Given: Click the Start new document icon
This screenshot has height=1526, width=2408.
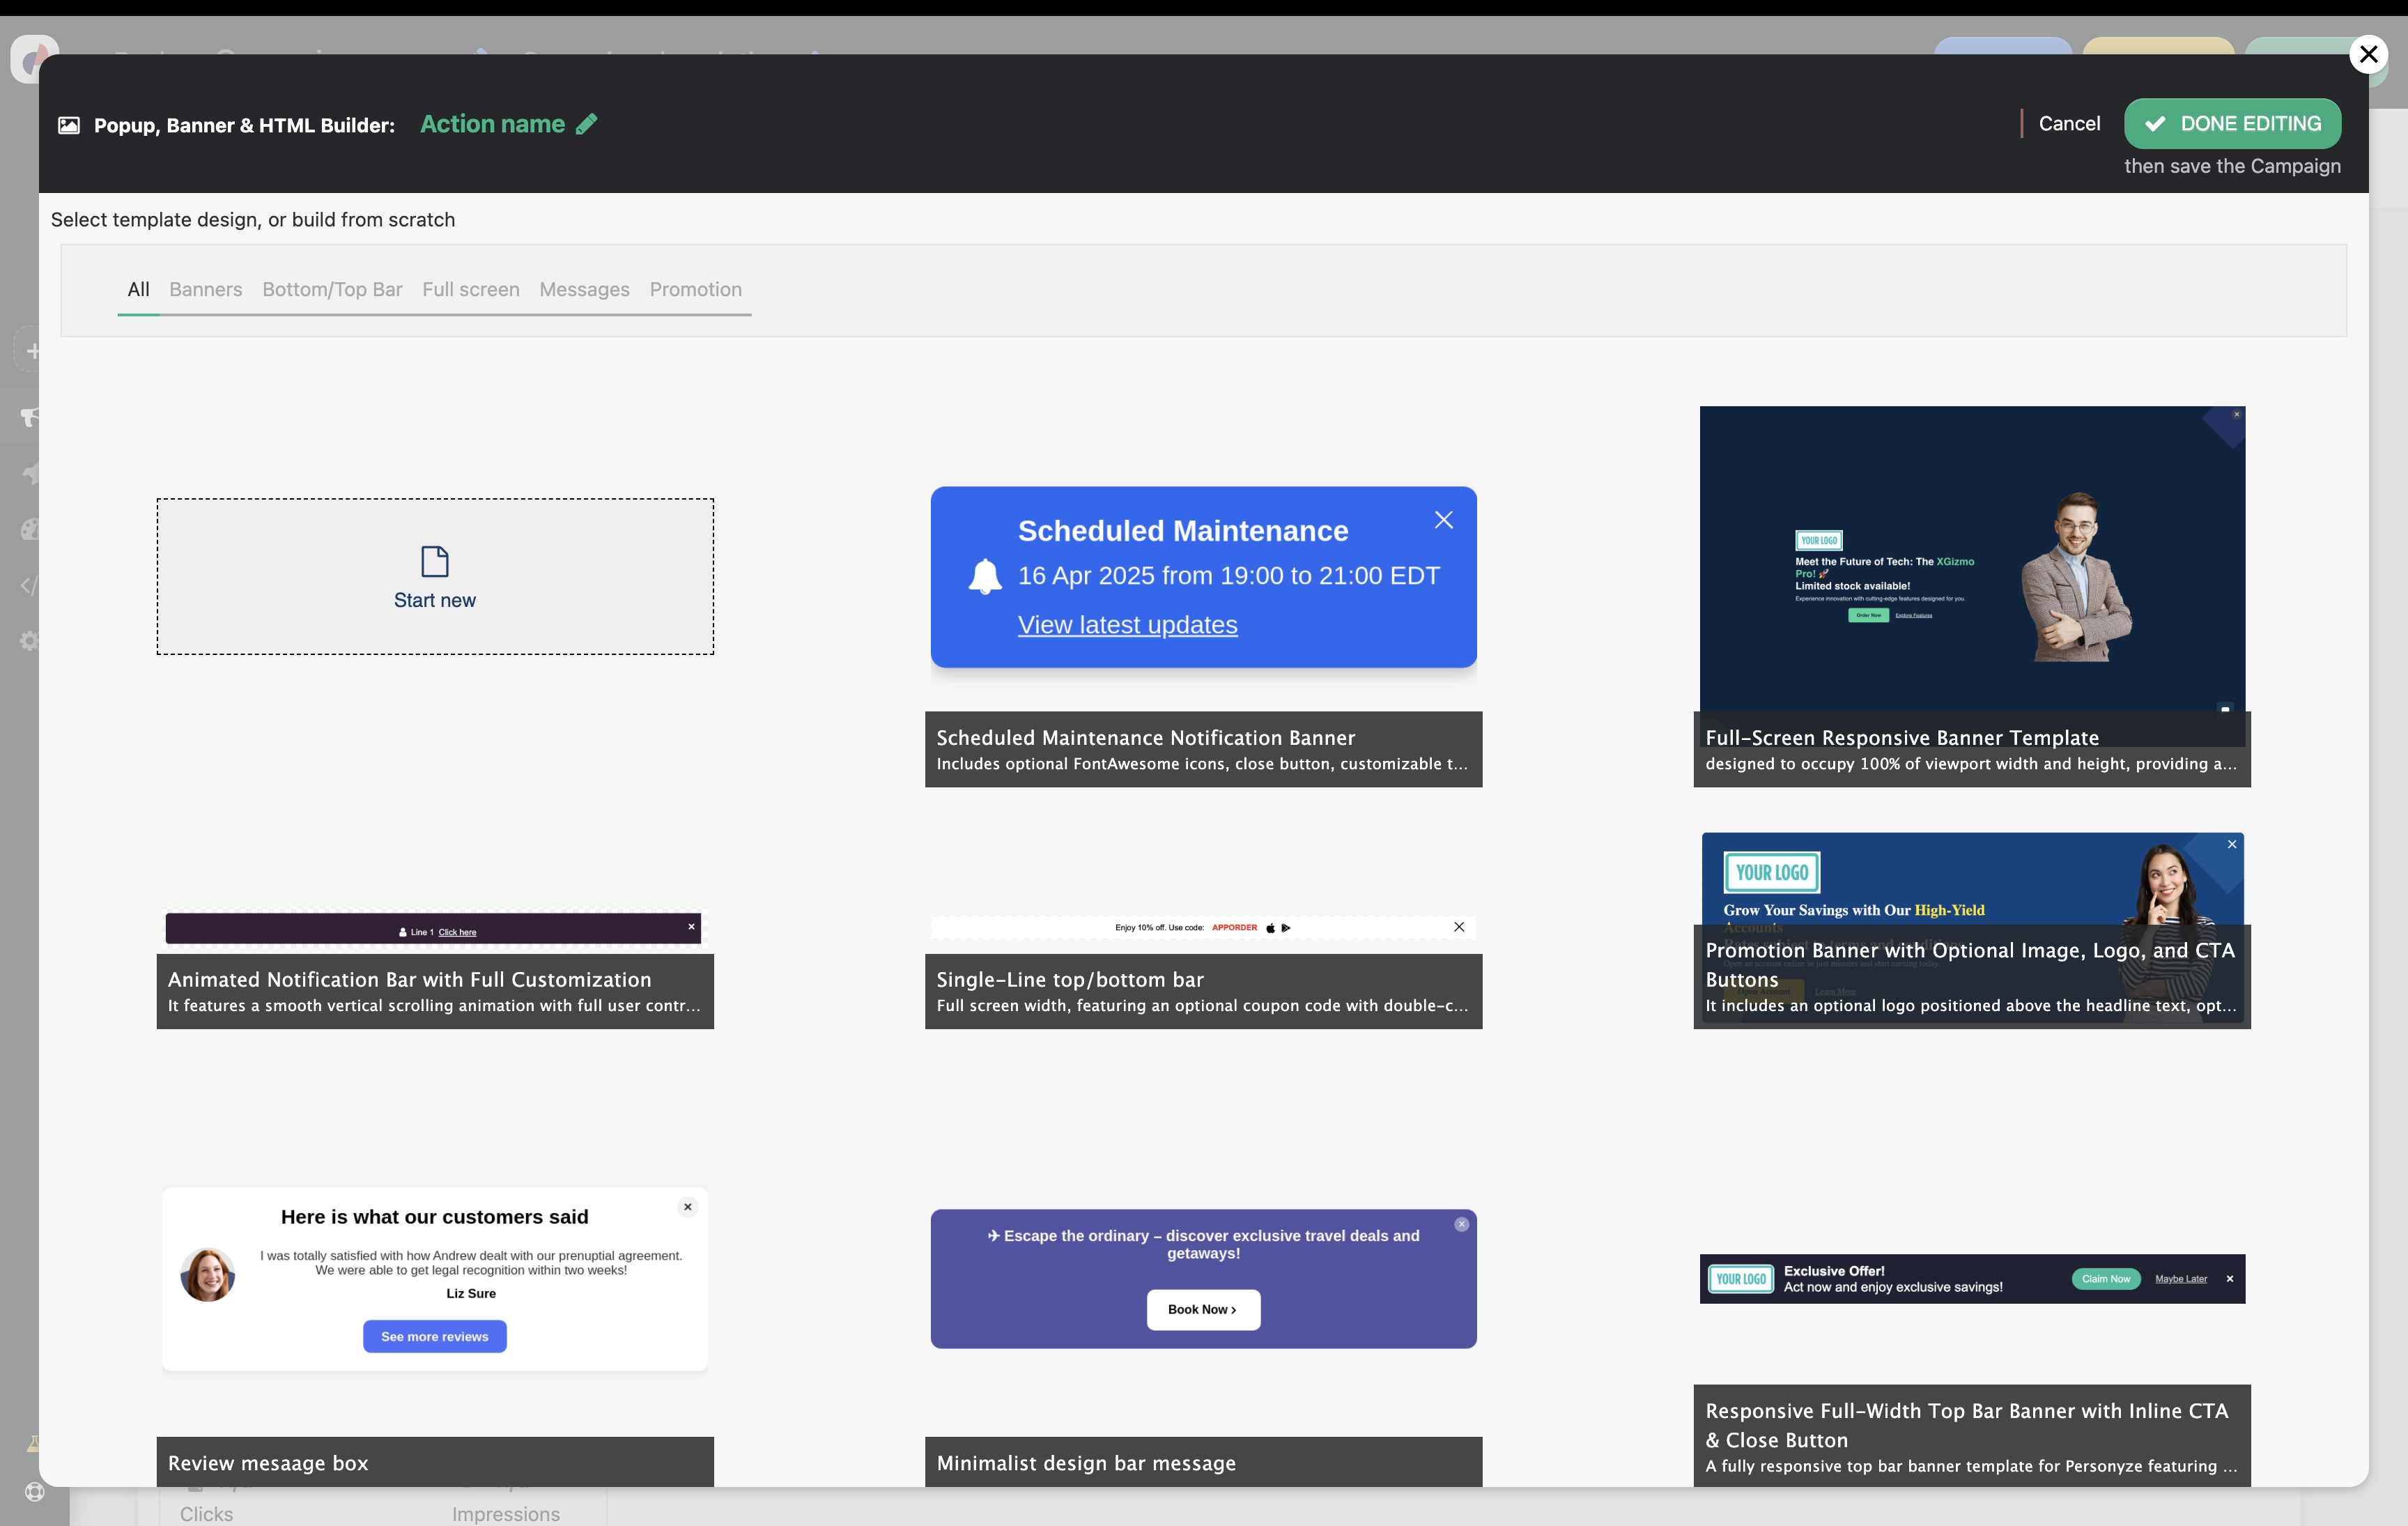Looking at the screenshot, I should tap(435, 561).
